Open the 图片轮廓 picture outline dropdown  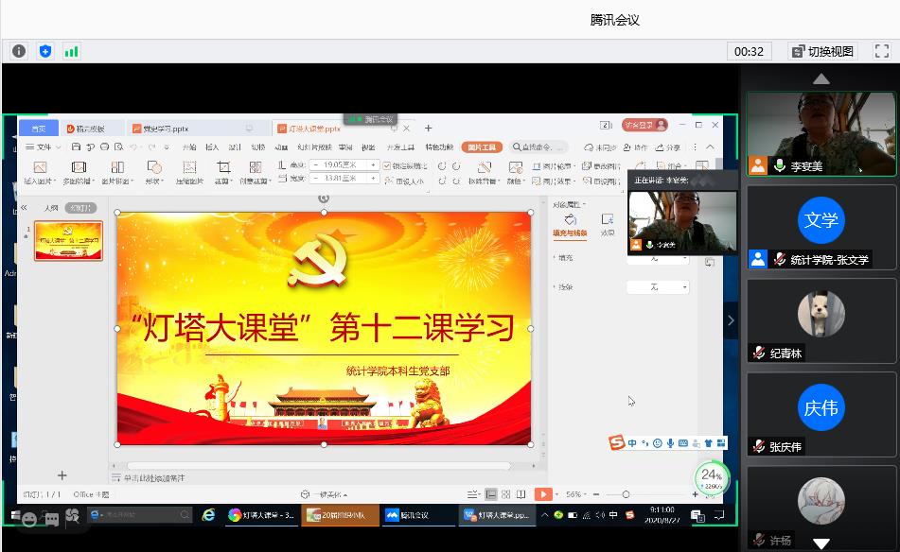click(554, 165)
